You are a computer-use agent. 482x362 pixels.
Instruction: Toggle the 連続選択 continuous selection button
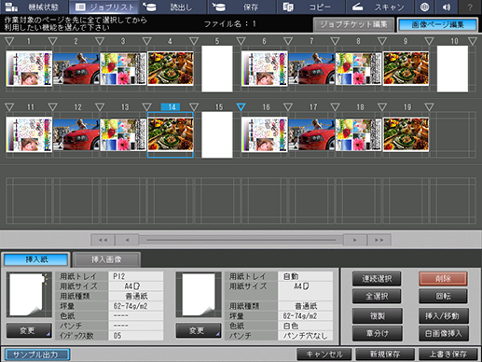click(x=377, y=279)
